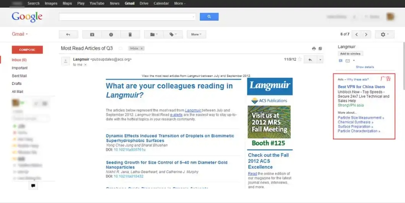
Task: Open Chemical Synthesis link
Action: [355, 122]
